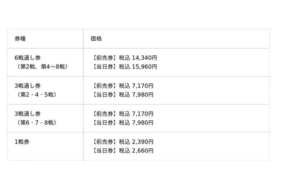Click the （第6・7・8戦） subtitle text
Screen dimensions: 283x189
(36, 122)
